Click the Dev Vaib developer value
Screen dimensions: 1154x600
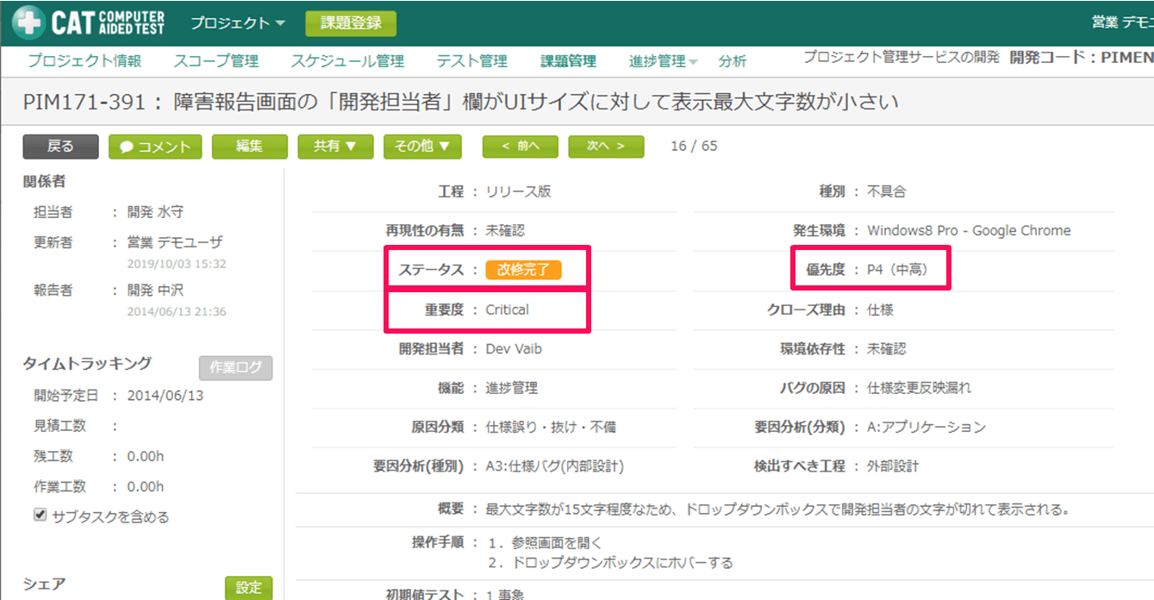coord(514,349)
